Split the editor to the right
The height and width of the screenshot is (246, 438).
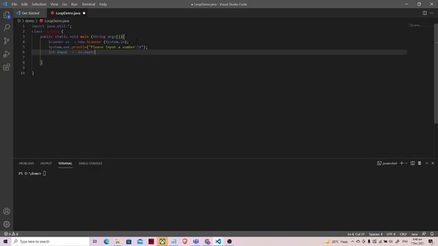tap(424, 13)
